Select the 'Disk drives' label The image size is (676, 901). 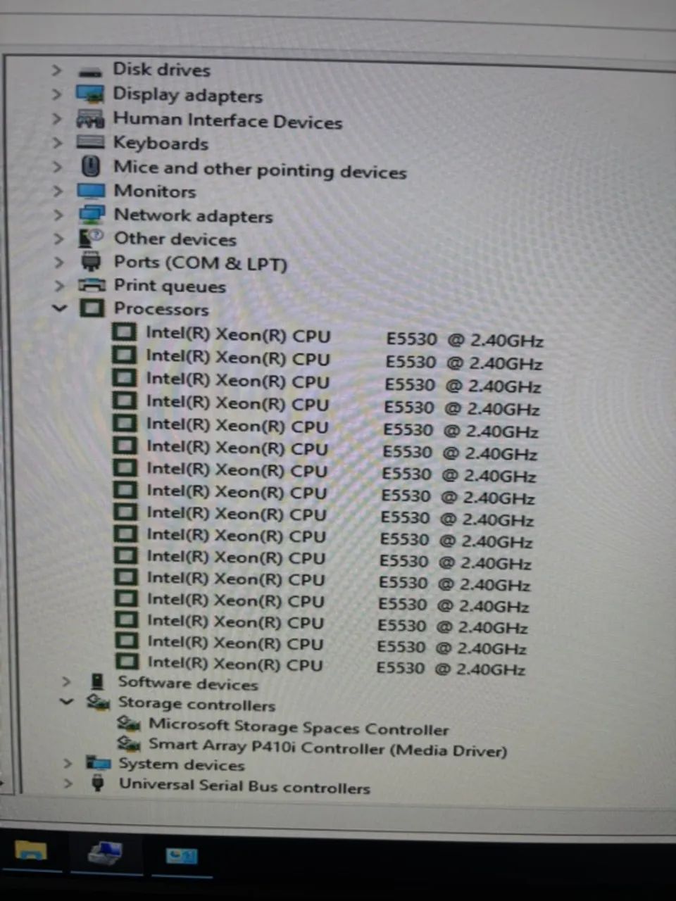click(162, 70)
